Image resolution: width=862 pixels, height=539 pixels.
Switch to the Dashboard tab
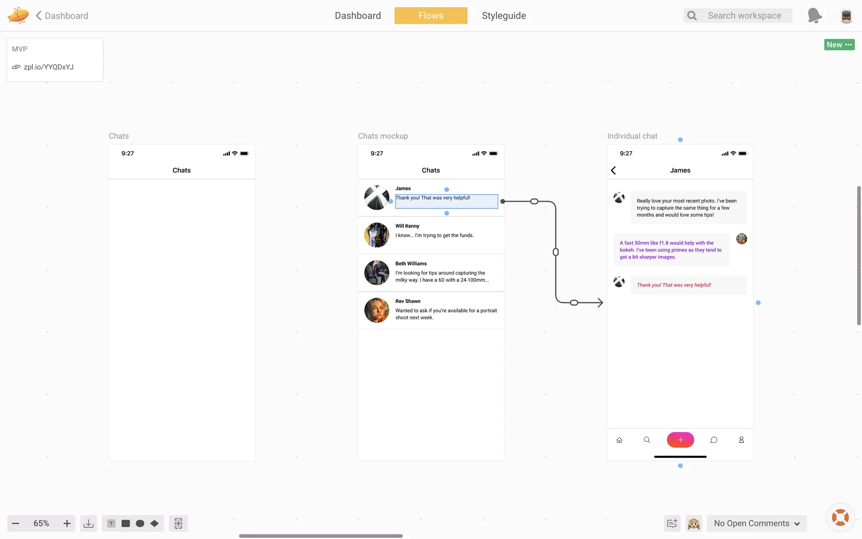(x=358, y=16)
